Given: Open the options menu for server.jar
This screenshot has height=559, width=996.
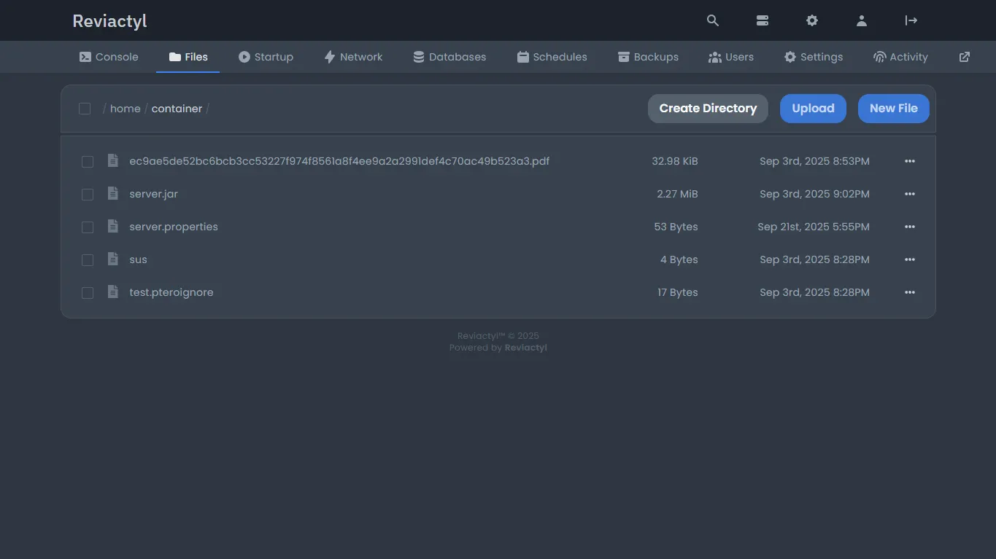Looking at the screenshot, I should pyautogui.click(x=909, y=194).
